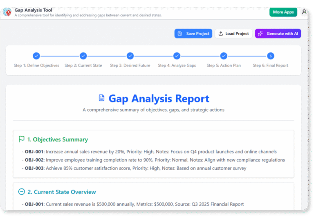
Task: Click the circle-minus icon of Current State Overview
Action: pos(21,192)
